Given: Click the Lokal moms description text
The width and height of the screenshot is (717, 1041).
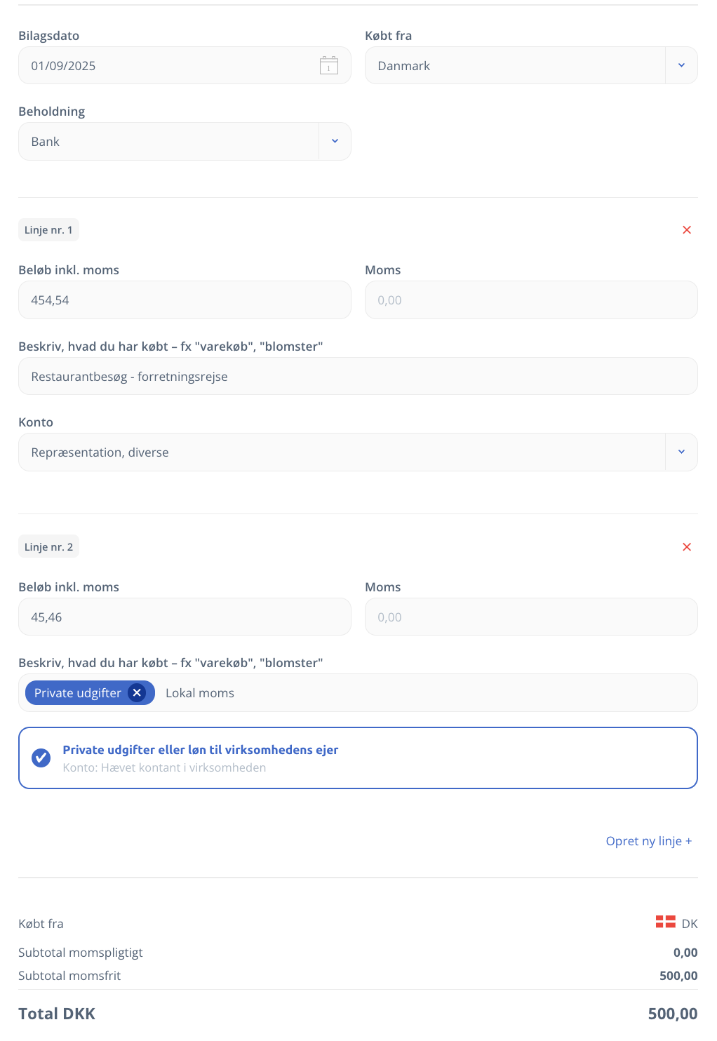Looking at the screenshot, I should [x=200, y=693].
